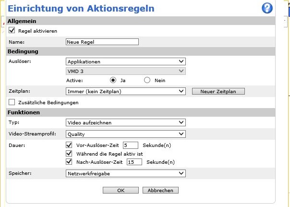Click the Name field containing Neue Regel
Screen dimensions: 290x207
coord(102,42)
